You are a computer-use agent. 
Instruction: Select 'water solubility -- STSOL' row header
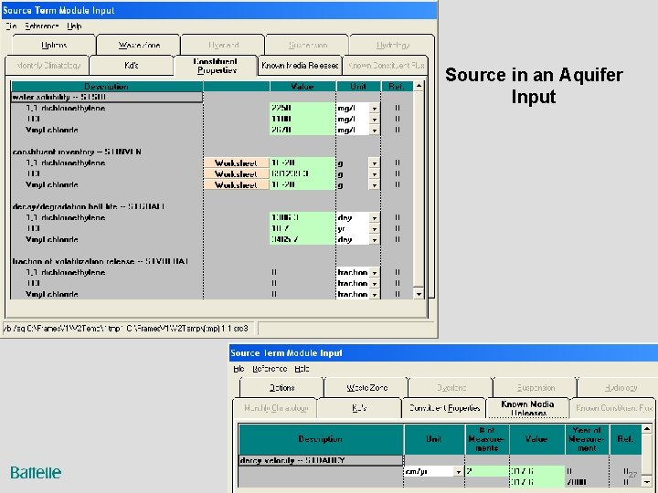click(x=107, y=98)
